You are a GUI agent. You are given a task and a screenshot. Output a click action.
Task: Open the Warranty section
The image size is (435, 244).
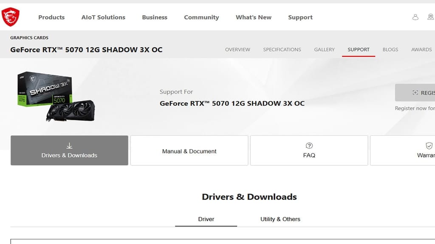coord(403,150)
